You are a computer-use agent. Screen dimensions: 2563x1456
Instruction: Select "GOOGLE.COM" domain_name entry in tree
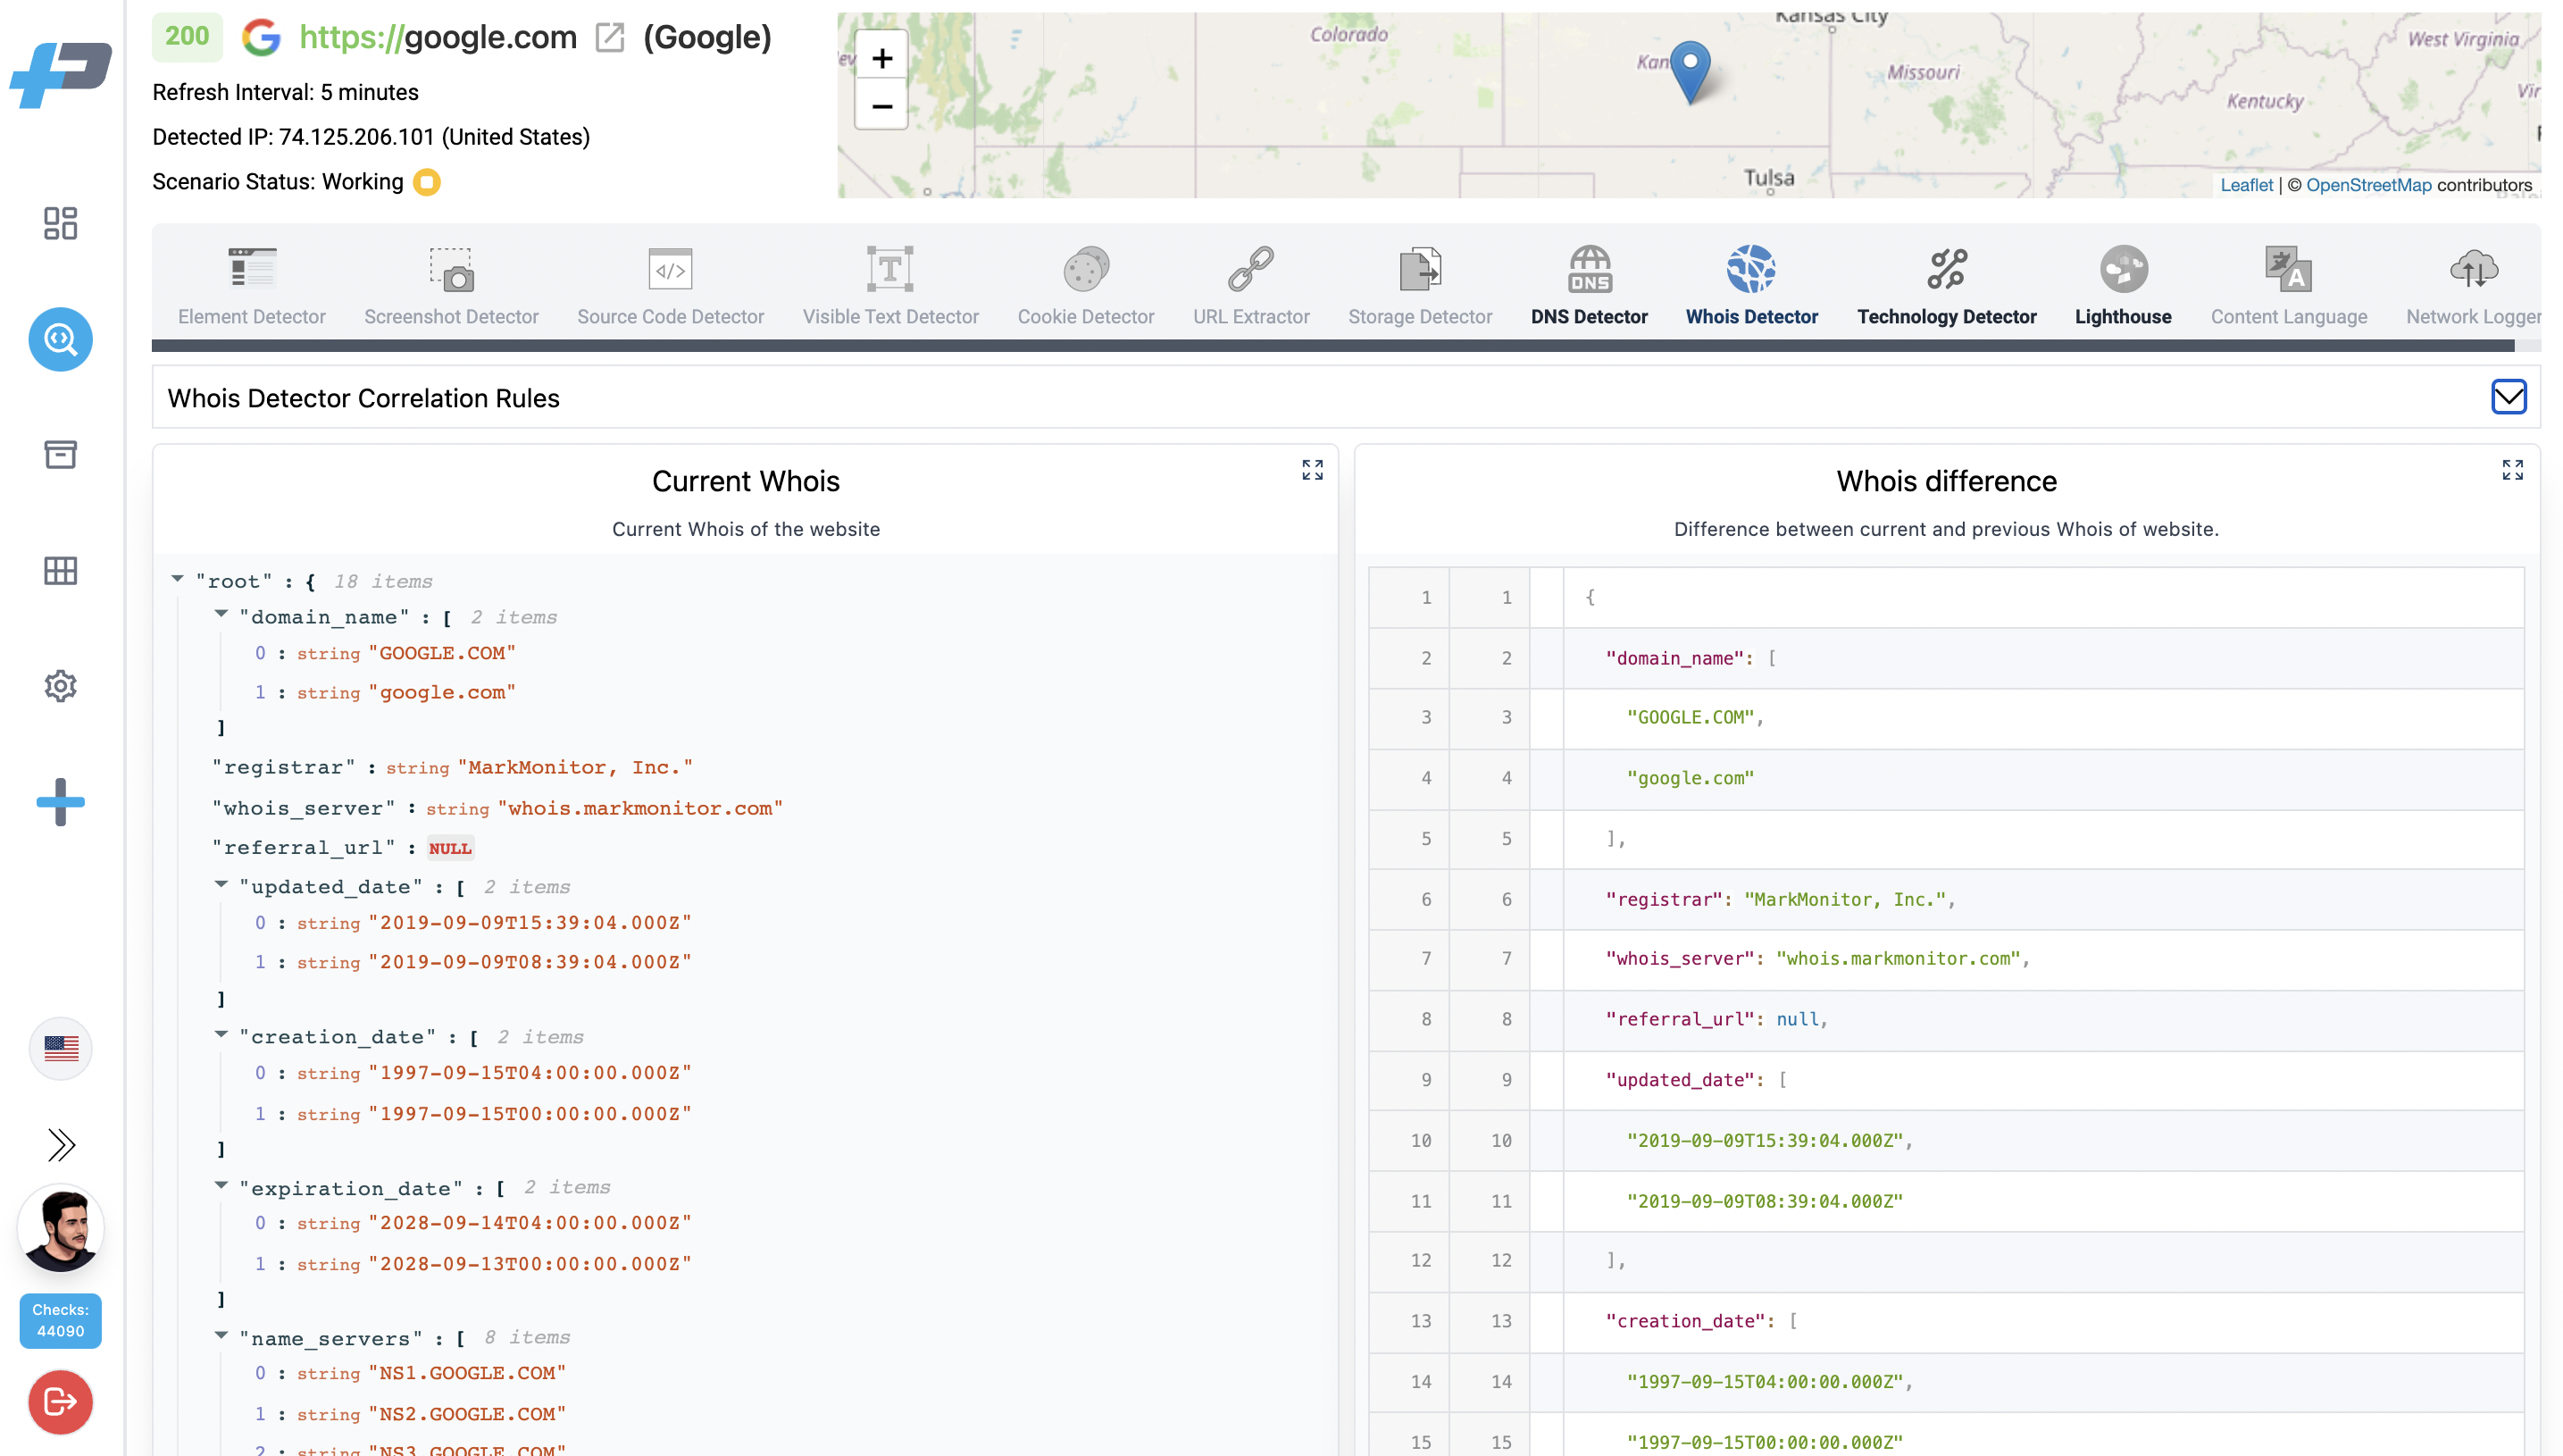(442, 653)
